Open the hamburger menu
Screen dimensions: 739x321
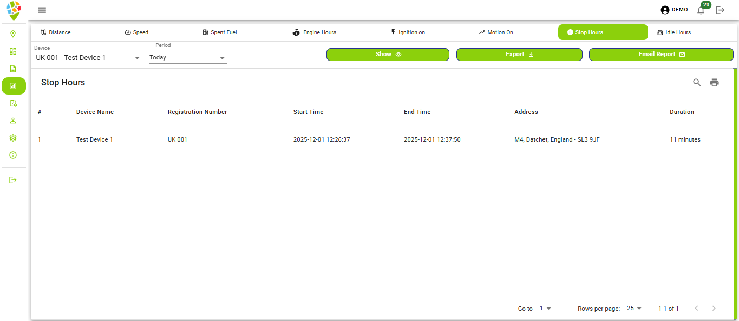click(x=42, y=10)
